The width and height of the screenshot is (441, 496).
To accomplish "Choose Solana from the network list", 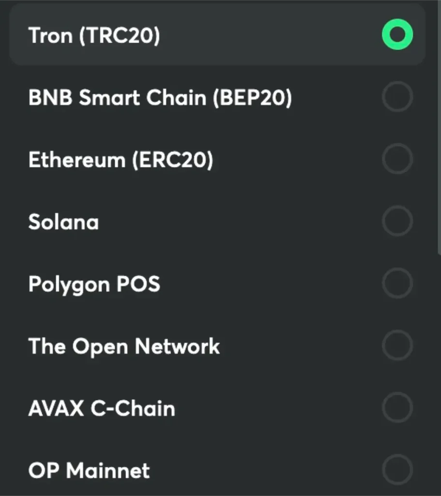I will (218, 221).
